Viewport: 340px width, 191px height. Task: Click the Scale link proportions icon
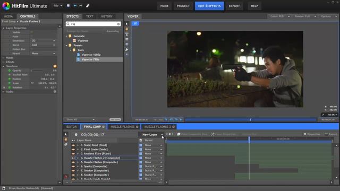[32, 83]
